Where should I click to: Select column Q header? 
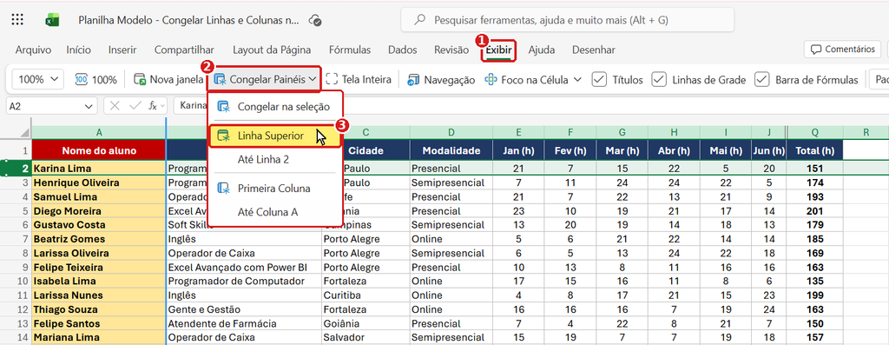coord(814,132)
